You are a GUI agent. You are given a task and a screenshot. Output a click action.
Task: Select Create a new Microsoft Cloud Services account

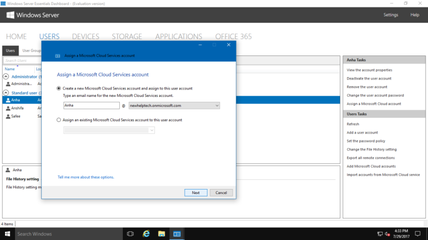[59, 88]
